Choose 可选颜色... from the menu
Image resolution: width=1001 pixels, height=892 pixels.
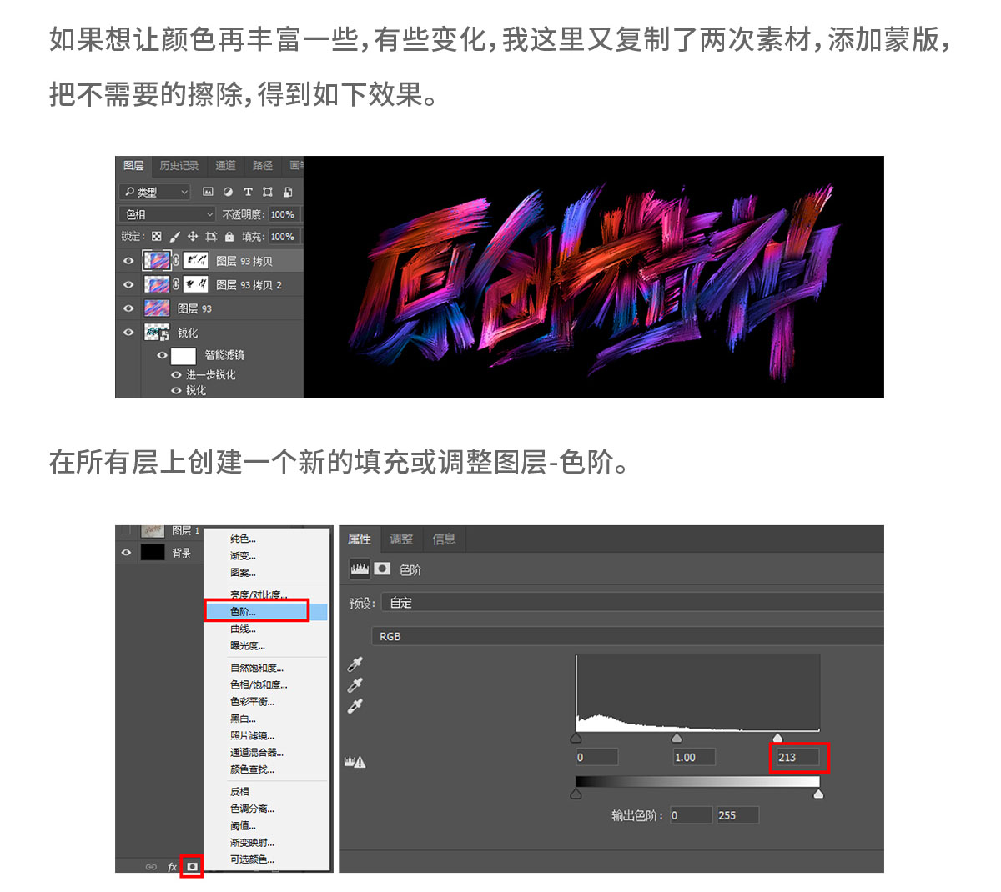(x=267, y=859)
